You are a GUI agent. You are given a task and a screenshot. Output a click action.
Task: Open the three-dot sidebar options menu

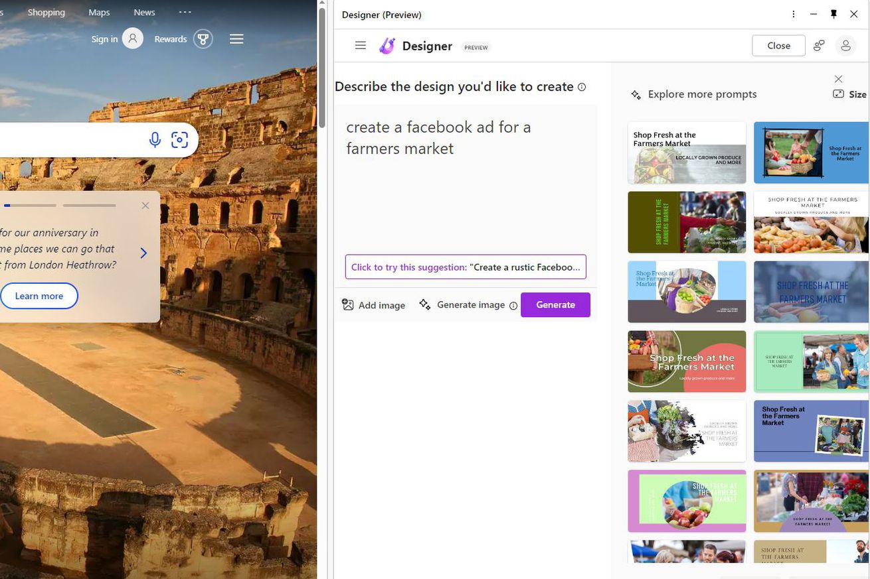click(794, 14)
